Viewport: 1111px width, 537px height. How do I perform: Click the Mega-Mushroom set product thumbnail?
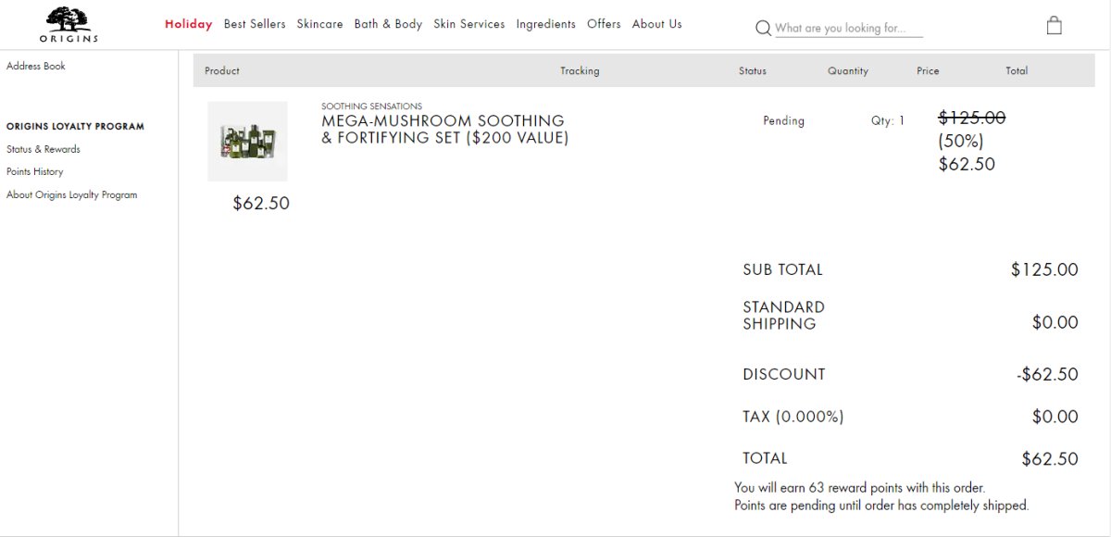pos(247,141)
